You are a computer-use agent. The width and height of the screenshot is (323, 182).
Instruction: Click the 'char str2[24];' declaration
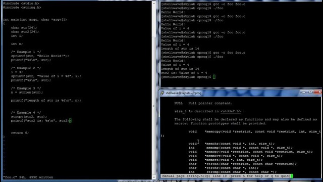pyautogui.click(x=25, y=32)
